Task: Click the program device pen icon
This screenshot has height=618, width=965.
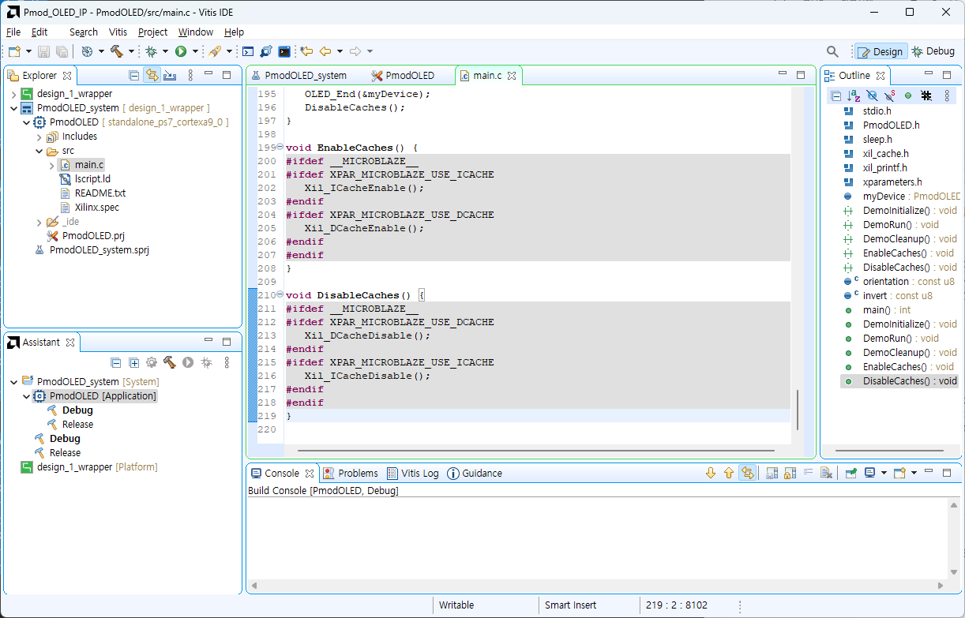Action: coord(215,51)
